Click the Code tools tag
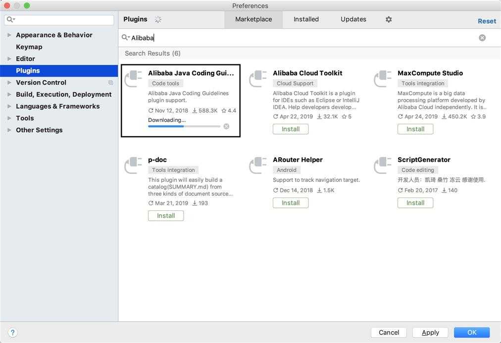The image size is (501, 343). click(x=165, y=83)
